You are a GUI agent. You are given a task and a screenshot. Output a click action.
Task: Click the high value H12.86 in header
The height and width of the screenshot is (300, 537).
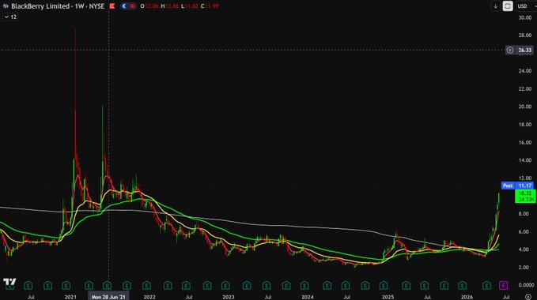pos(170,6)
